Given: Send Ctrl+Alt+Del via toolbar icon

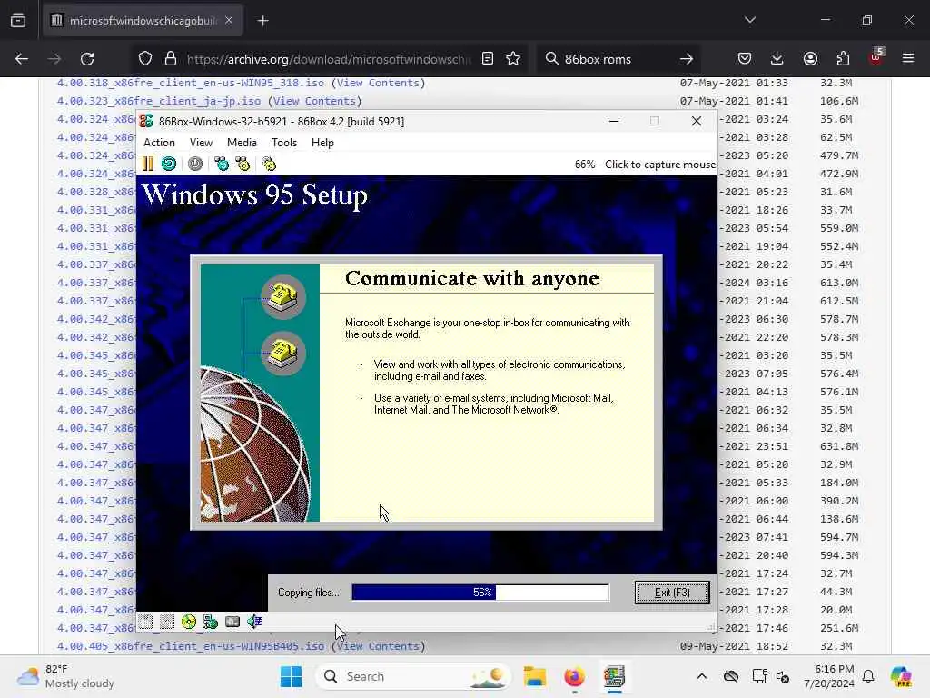Looking at the screenshot, I should 222,164.
